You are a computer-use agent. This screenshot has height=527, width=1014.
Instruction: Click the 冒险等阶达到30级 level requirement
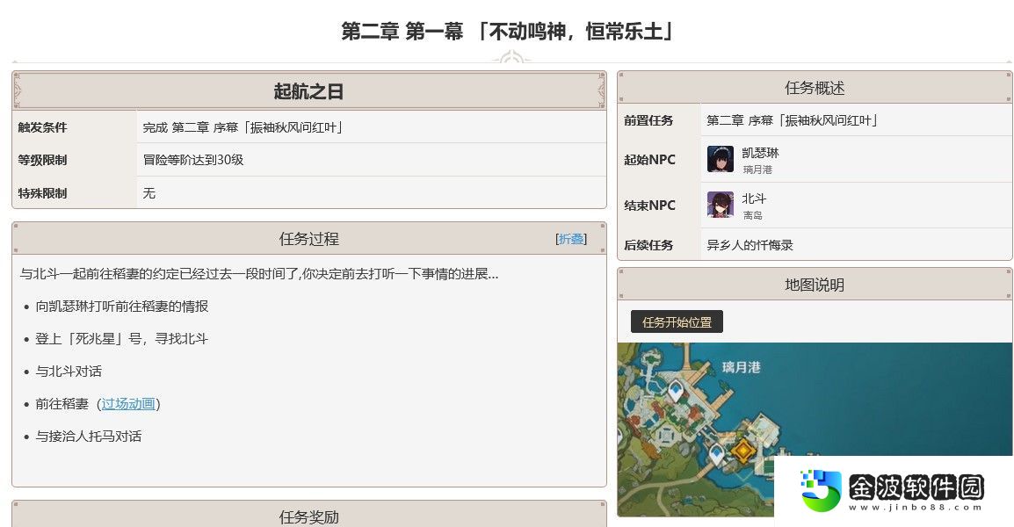192,160
